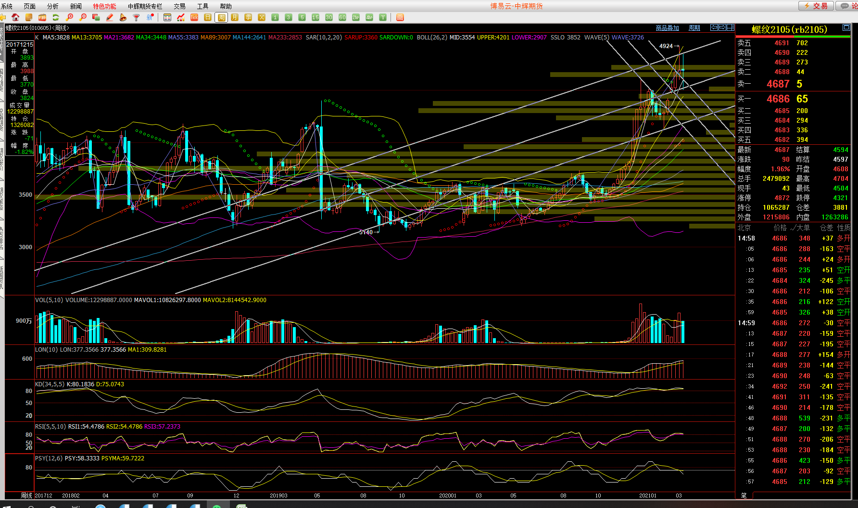The image size is (858, 508).
Task: Select the 30-minute period button
Action: click(x=329, y=17)
